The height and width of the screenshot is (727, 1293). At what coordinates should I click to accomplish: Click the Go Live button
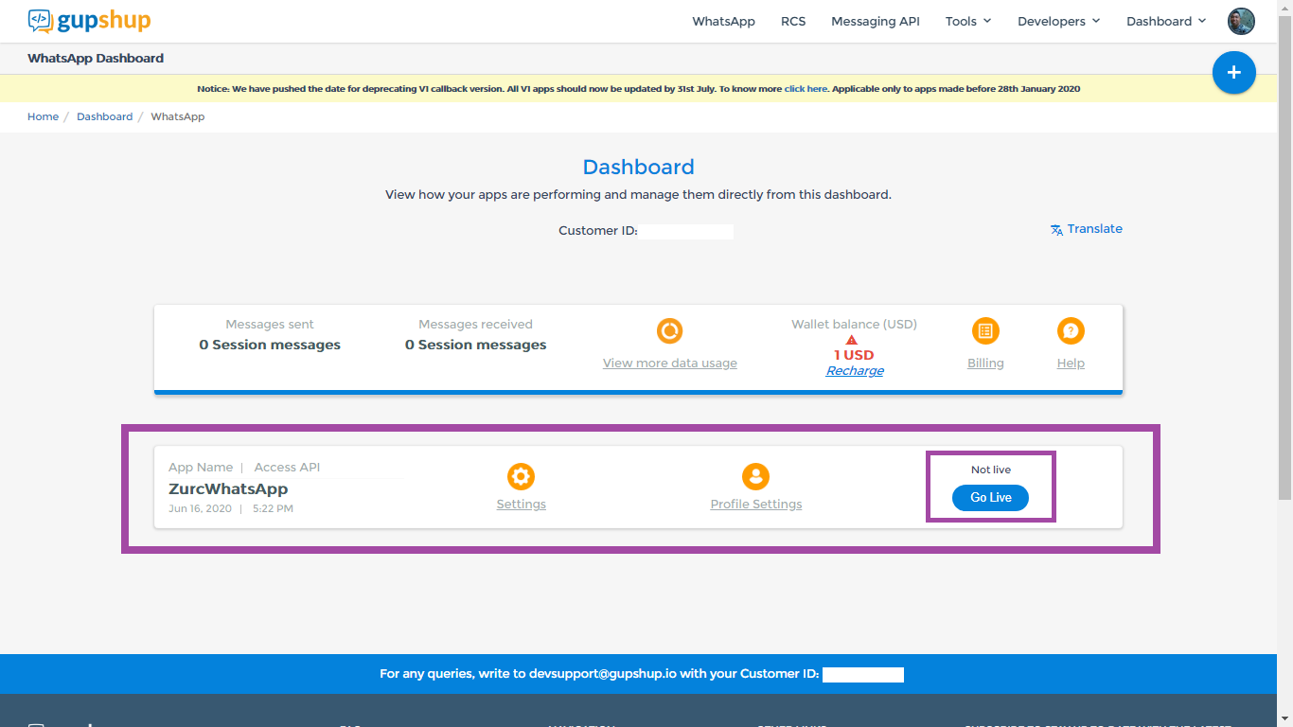[990, 498]
